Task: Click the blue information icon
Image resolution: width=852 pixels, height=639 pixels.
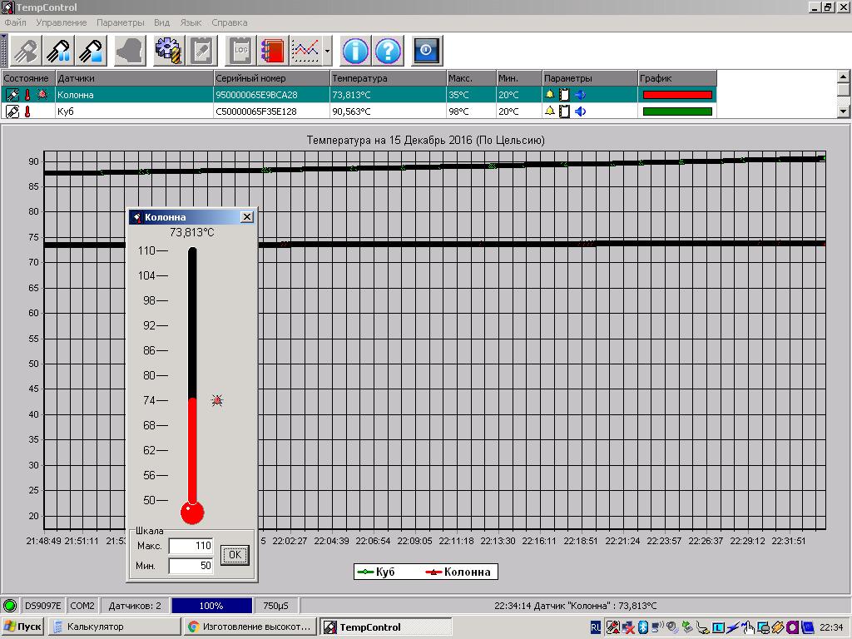Action: [355, 51]
